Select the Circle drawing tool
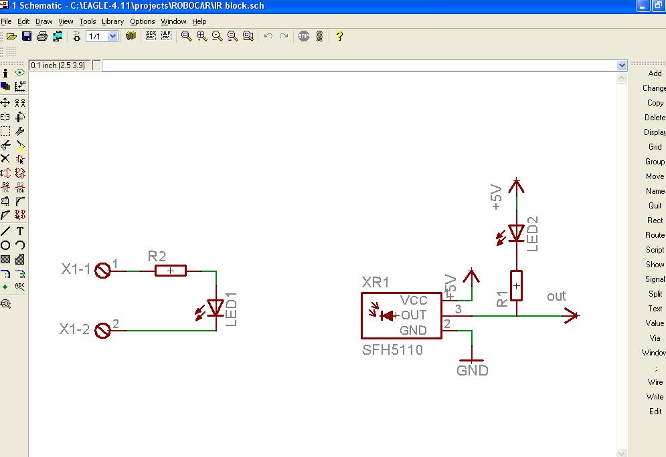This screenshot has height=457, width=666. pos(5,245)
